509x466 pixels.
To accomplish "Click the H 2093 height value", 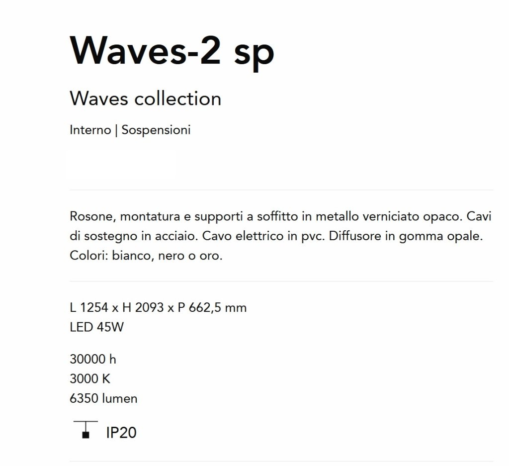I will (x=143, y=307).
